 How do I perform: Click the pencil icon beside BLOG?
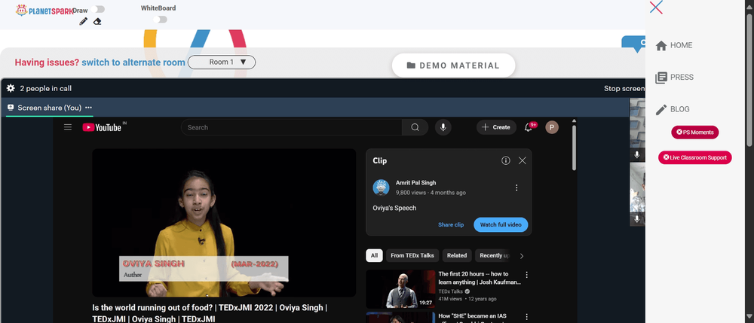[x=661, y=110]
